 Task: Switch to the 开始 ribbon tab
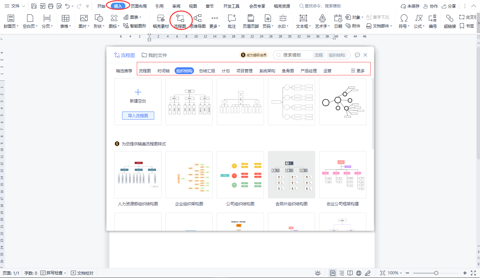(101, 6)
